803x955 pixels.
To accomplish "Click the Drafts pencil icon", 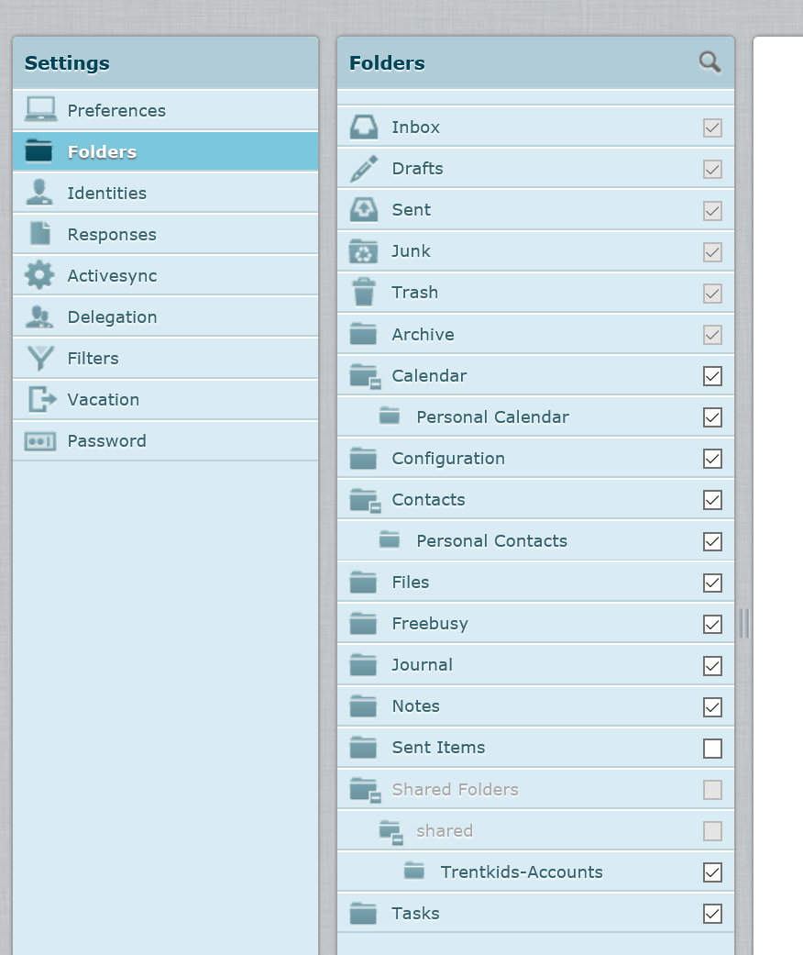I will 364,169.
